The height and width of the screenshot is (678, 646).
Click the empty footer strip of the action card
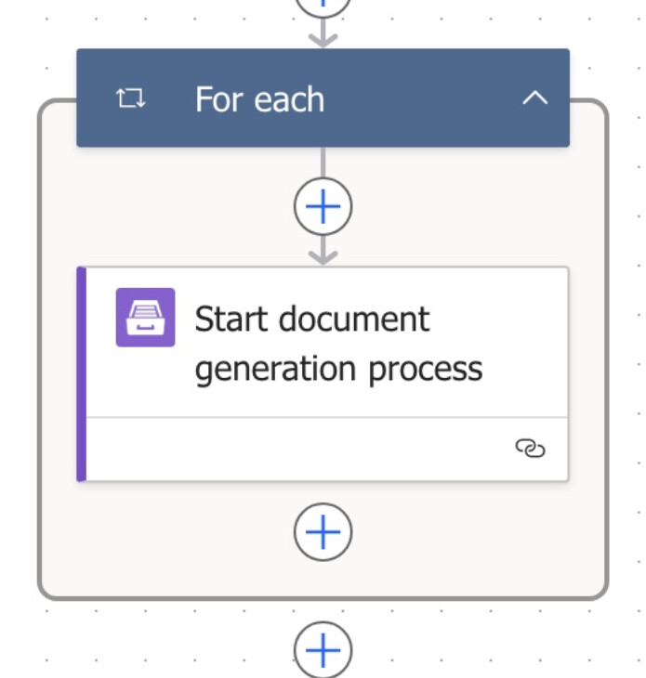(x=297, y=450)
